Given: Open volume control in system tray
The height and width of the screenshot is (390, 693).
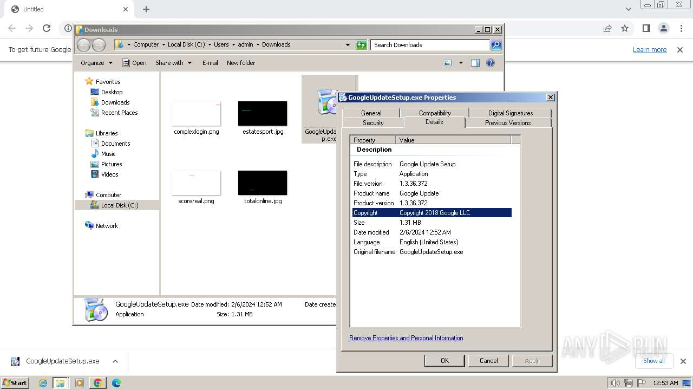Looking at the screenshot, I should 616,383.
